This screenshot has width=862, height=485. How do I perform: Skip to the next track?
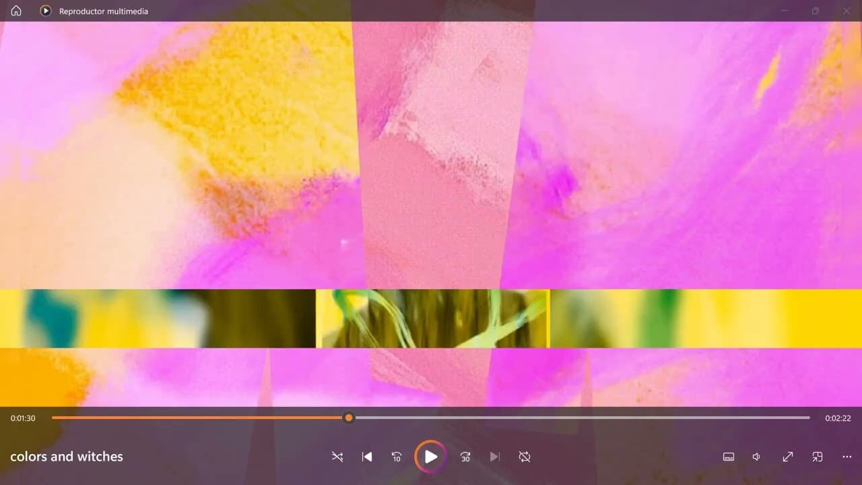point(495,457)
